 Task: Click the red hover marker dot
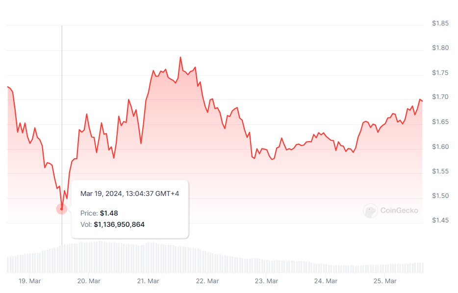click(x=62, y=209)
